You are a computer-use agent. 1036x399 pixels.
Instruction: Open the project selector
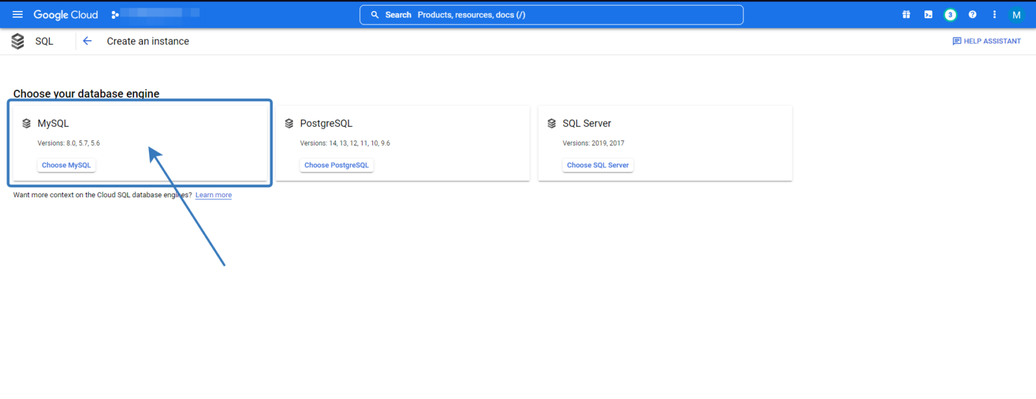coord(155,14)
